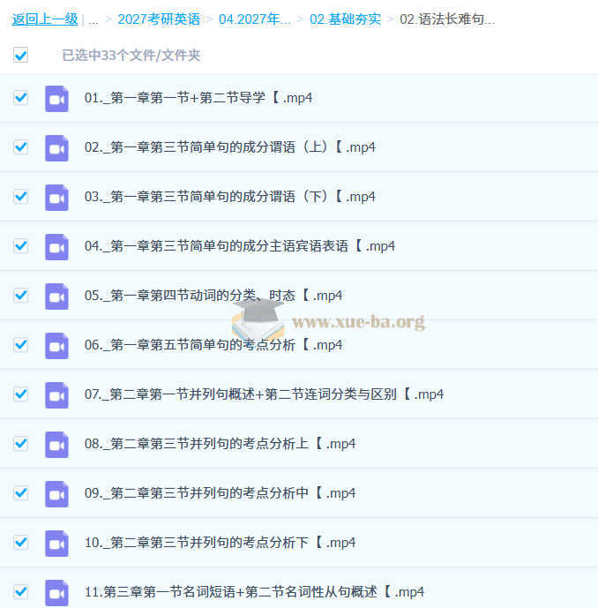Uncheck the checkbox for file 06 简单句的考点分析
Screen dimensions: 598x608
[x=21, y=345]
